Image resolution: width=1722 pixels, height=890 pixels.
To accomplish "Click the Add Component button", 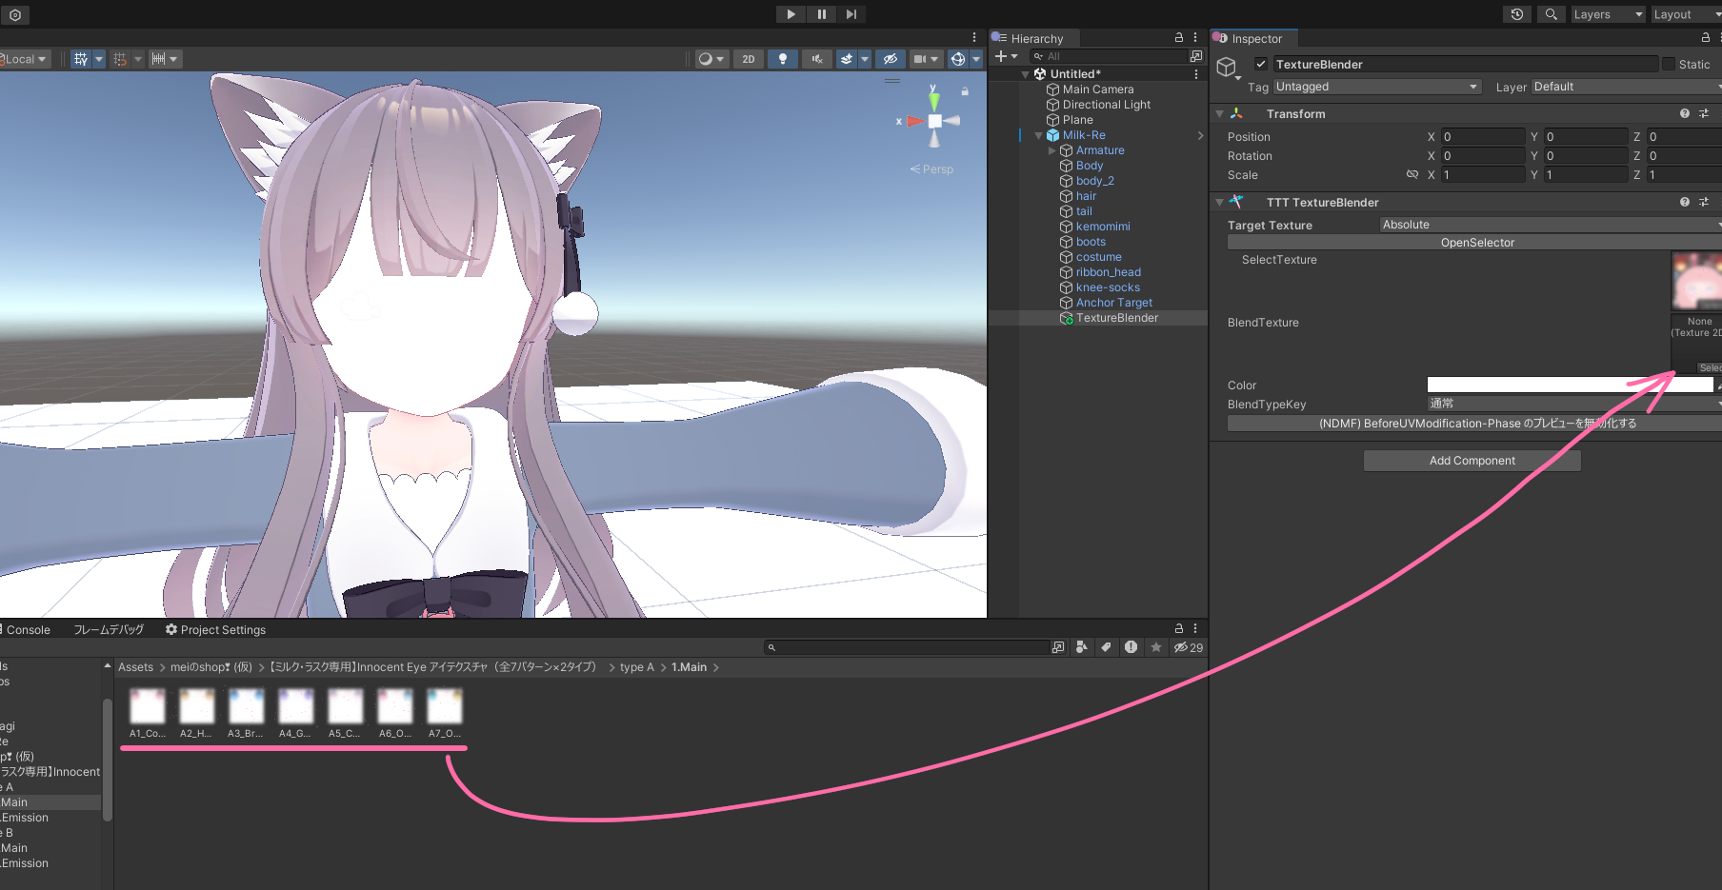I will point(1472,460).
